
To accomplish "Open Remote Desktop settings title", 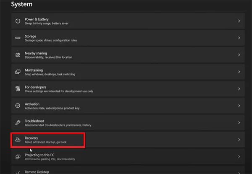I will 37,172.
